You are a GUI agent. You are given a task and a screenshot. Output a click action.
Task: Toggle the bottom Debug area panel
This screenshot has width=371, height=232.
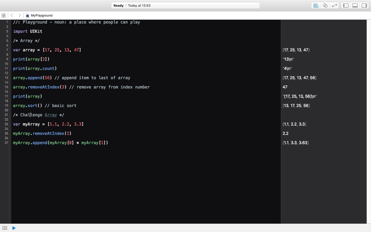pos(355,6)
